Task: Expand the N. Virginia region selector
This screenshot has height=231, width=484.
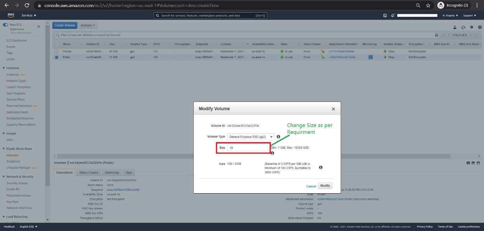Action: 450,15
